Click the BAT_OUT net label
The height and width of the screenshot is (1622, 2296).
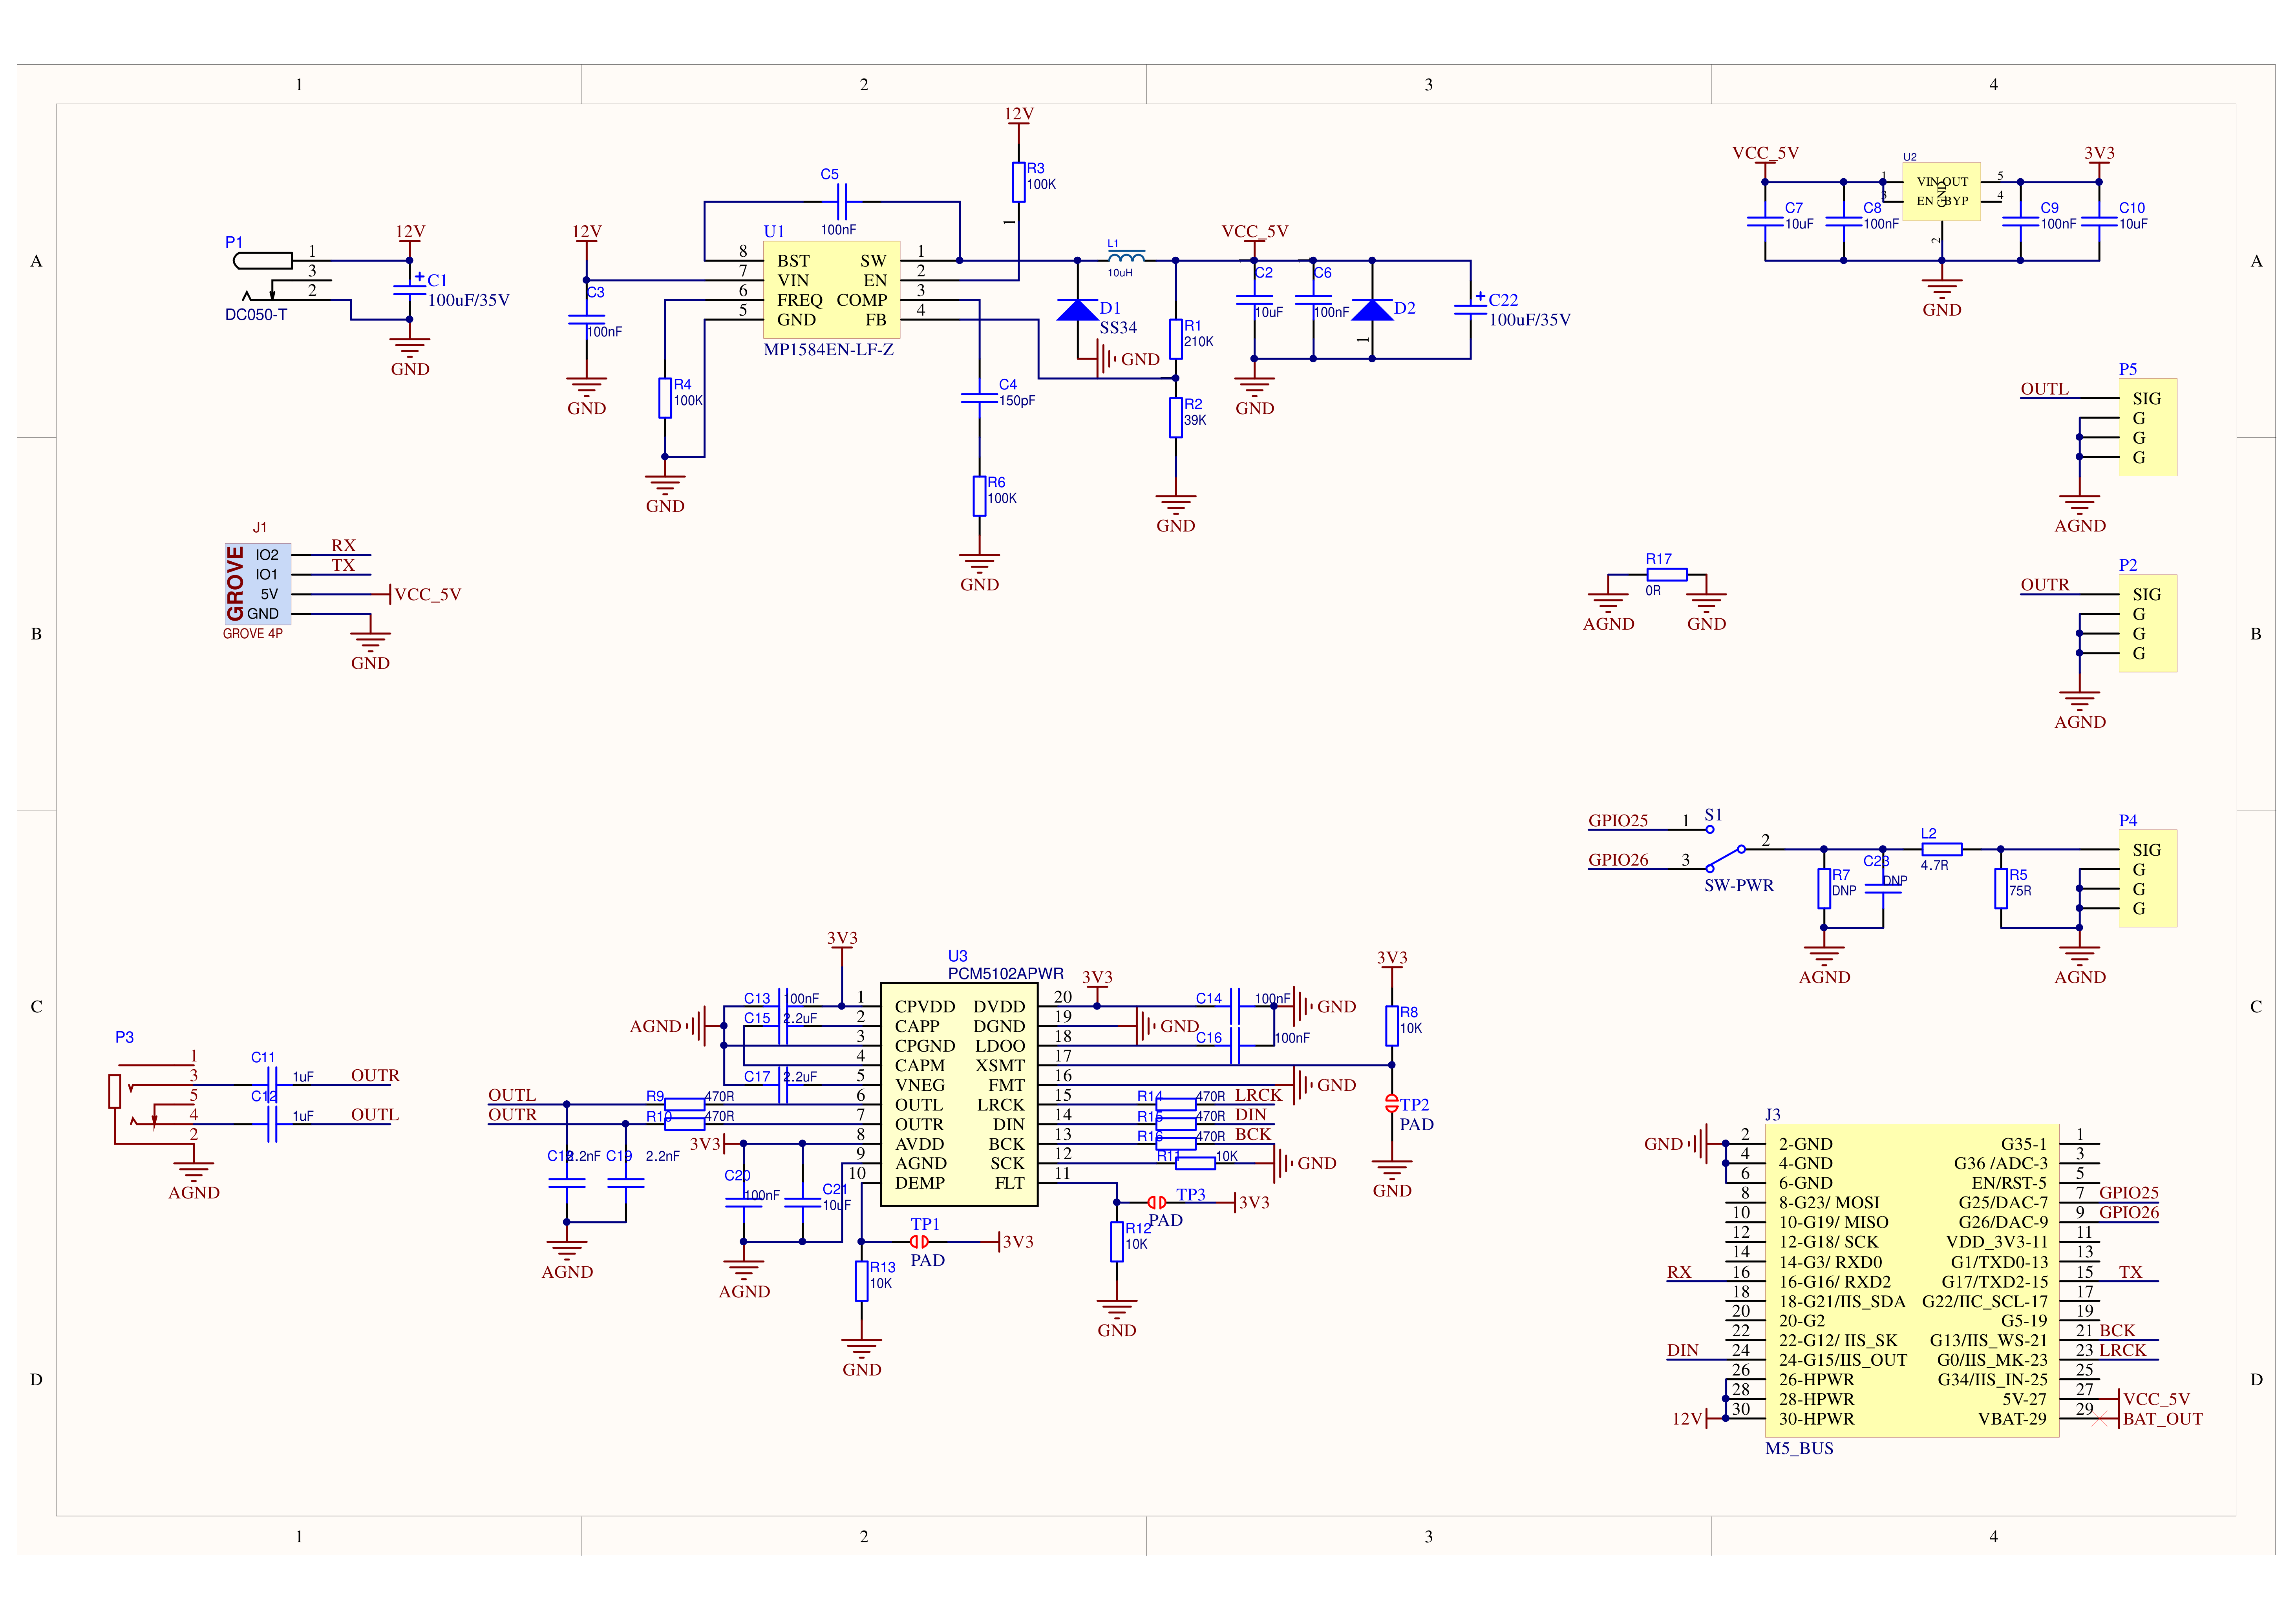pos(2162,1419)
